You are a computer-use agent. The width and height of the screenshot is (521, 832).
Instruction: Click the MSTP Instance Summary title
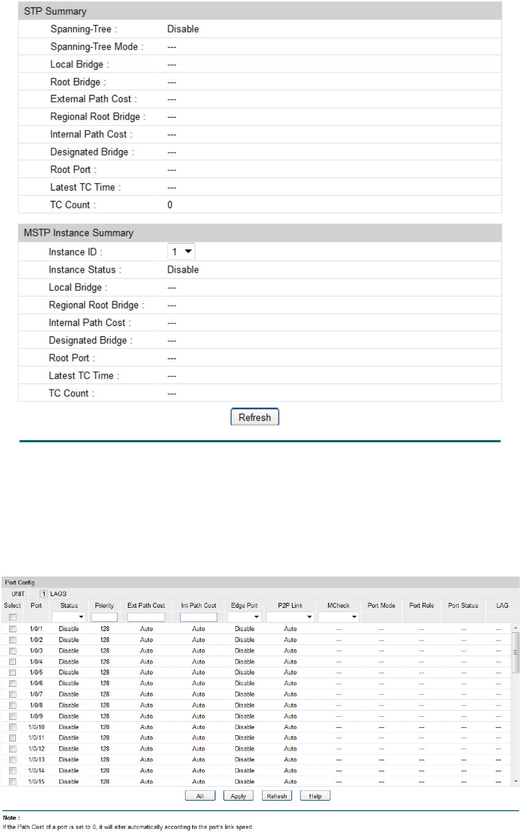[78, 233]
